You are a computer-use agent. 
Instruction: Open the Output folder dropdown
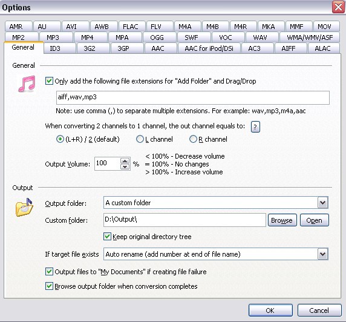pyautogui.click(x=322, y=203)
